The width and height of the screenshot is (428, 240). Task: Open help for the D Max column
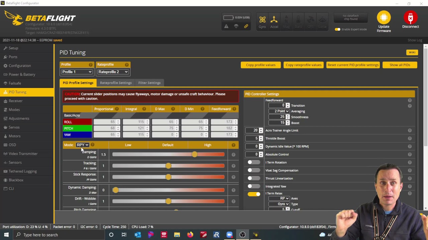(173, 109)
